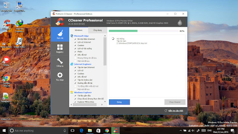Toggle Phiên checkbox under Edge
Image resolution: width=238 pixels, height=134 pixels.
click(x=75, y=52)
